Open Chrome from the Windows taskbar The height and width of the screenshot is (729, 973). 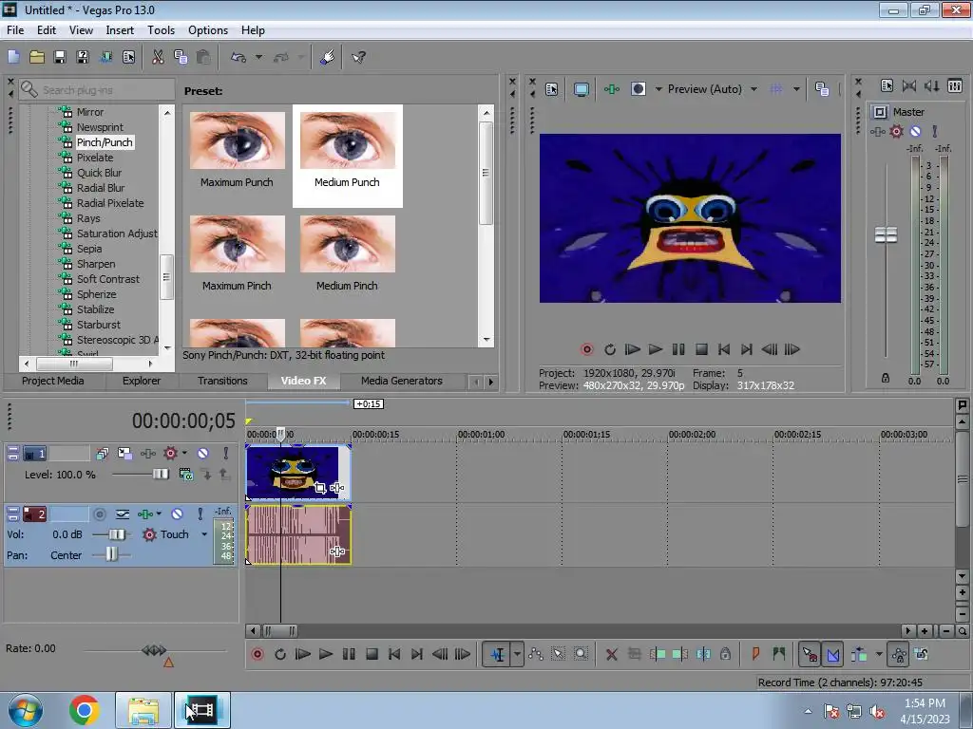[x=85, y=710]
